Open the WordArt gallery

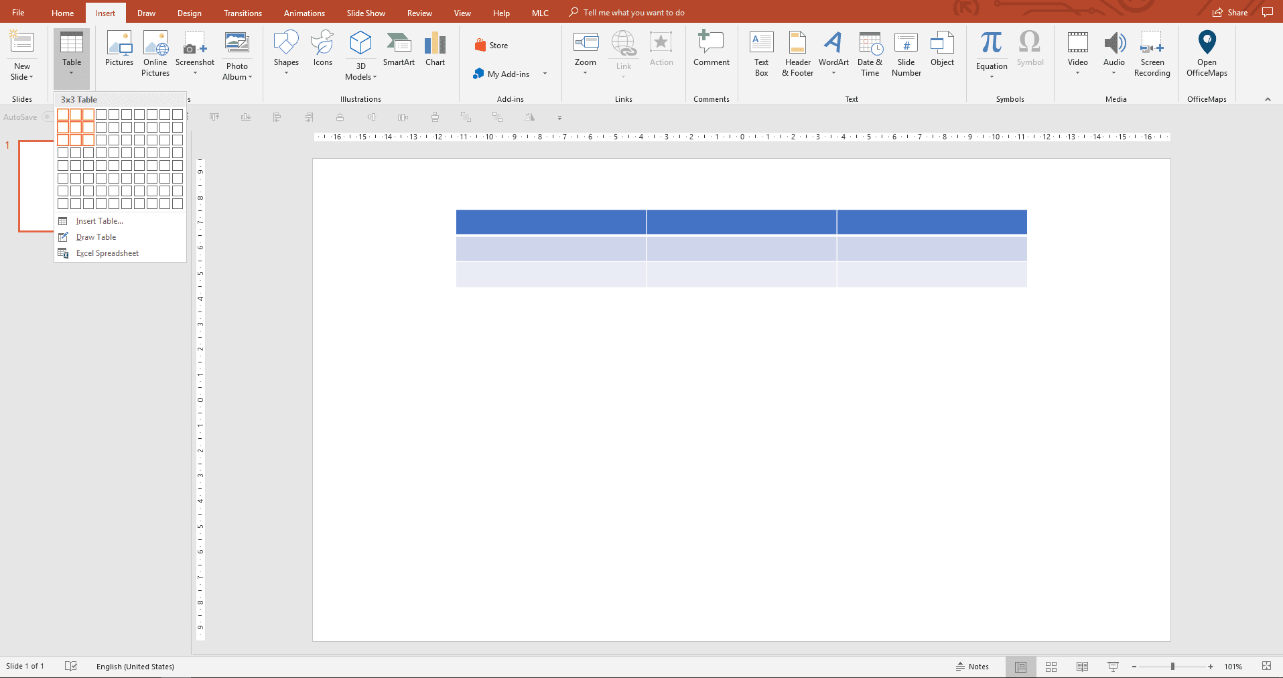pyautogui.click(x=833, y=54)
